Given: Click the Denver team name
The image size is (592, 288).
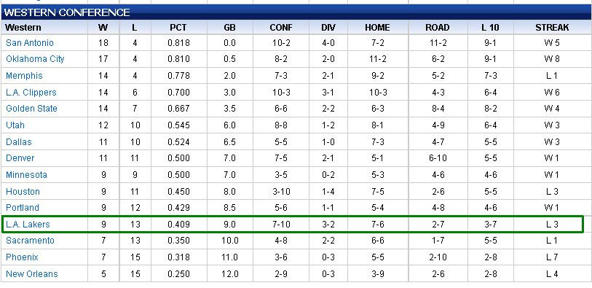Looking at the screenshot, I should (20, 158).
